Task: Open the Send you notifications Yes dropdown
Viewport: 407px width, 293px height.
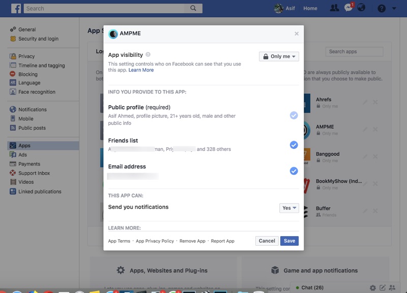Action: click(x=289, y=208)
